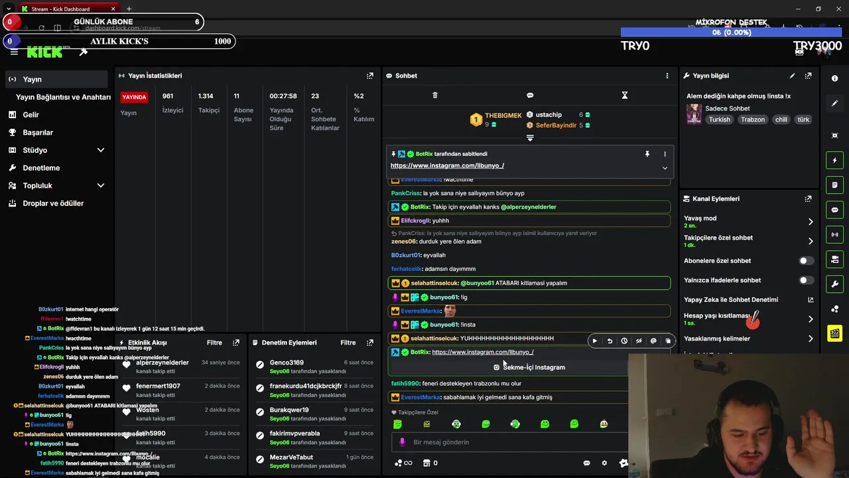Viewport: 849px width, 478px height.
Task: Click the wrench icon in right sidebar
Action: click(x=834, y=284)
